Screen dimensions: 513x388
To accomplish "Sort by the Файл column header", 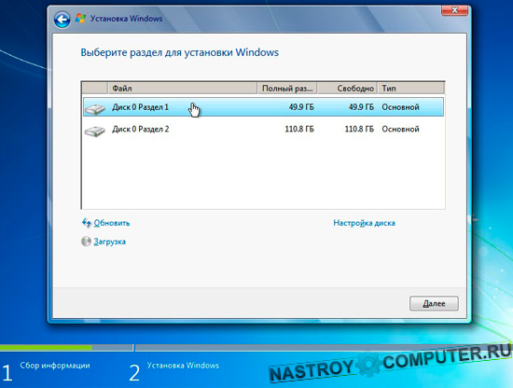I will pyautogui.click(x=183, y=89).
